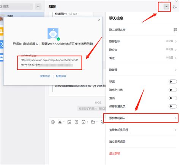This screenshot has width=180, height=165.
Task: Click the Webhook URL text
Action: tap(49, 62)
